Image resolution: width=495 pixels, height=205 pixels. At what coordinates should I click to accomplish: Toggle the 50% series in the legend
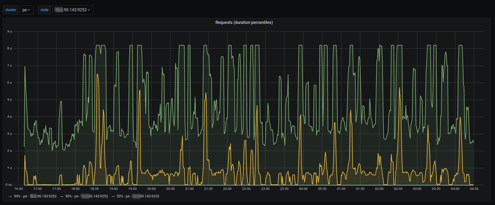(x=138, y=196)
